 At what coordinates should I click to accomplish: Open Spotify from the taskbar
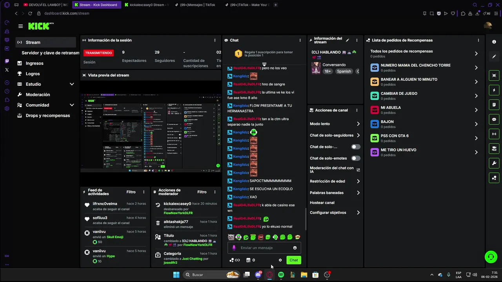click(281, 275)
